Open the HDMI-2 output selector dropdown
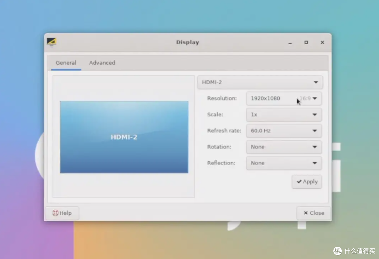This screenshot has height=259, width=379. coord(260,82)
